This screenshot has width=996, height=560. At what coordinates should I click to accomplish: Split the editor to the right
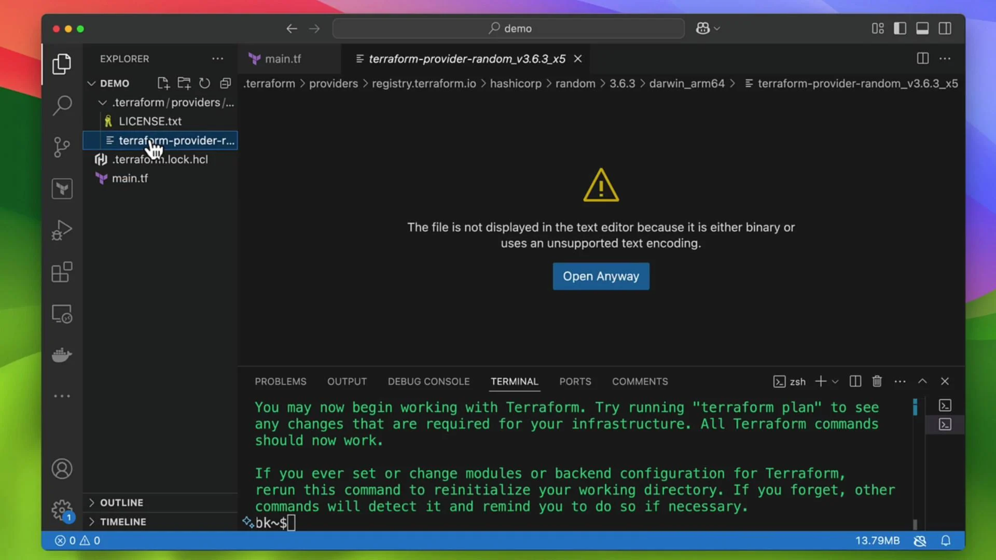(922, 59)
